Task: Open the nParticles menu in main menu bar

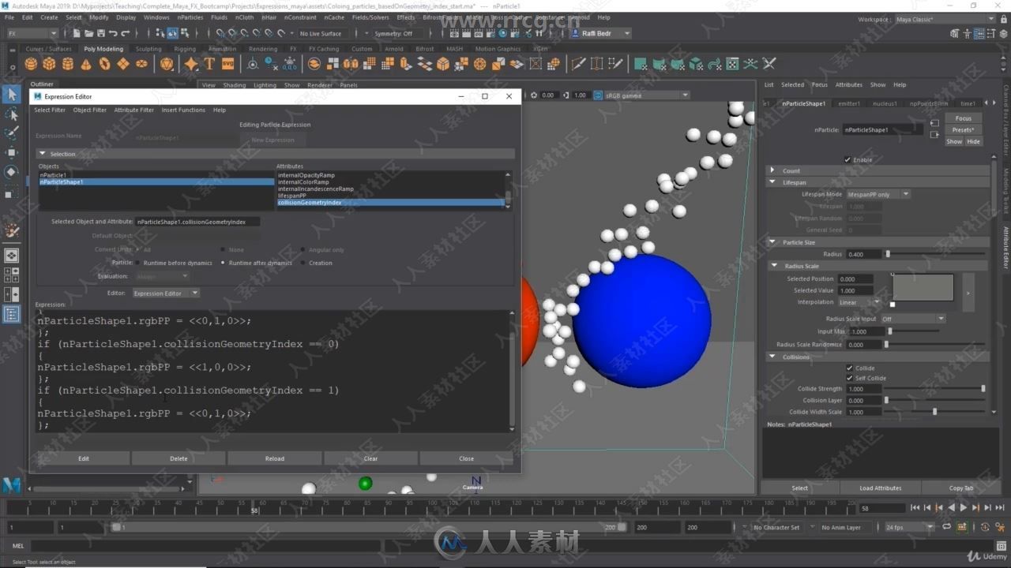Action: pyautogui.click(x=190, y=17)
